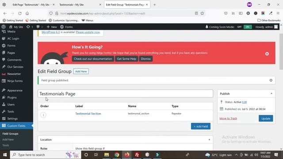Click the address bar URL
Image resolution: width=283 pixels, height=159 pixels.
point(103,13)
